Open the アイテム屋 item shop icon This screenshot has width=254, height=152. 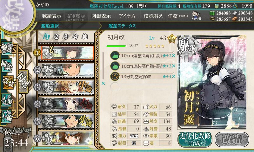(196, 16)
